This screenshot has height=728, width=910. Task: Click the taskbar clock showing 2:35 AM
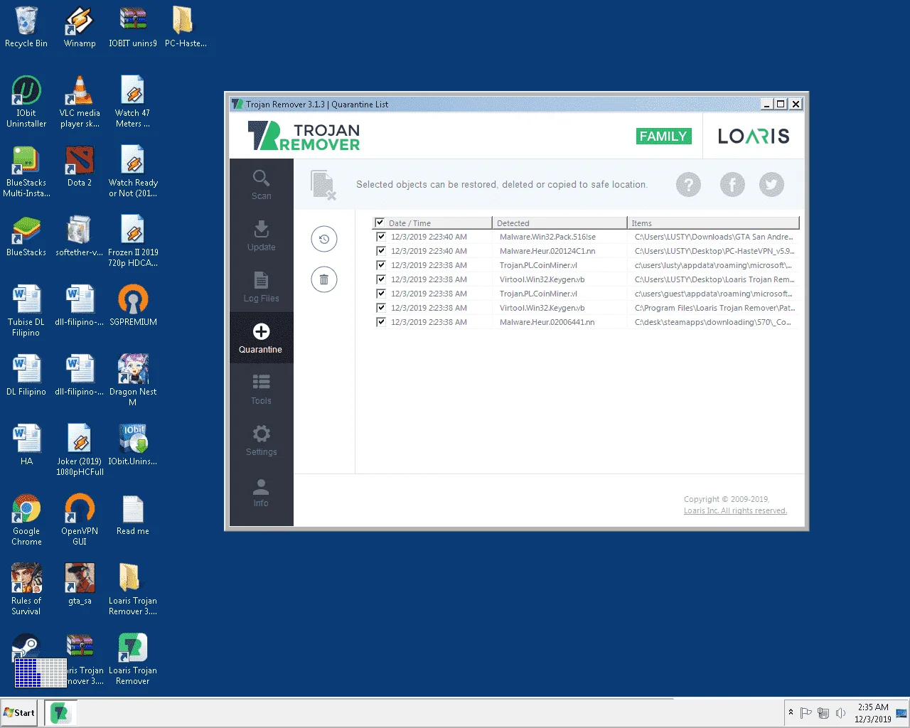pos(872,712)
